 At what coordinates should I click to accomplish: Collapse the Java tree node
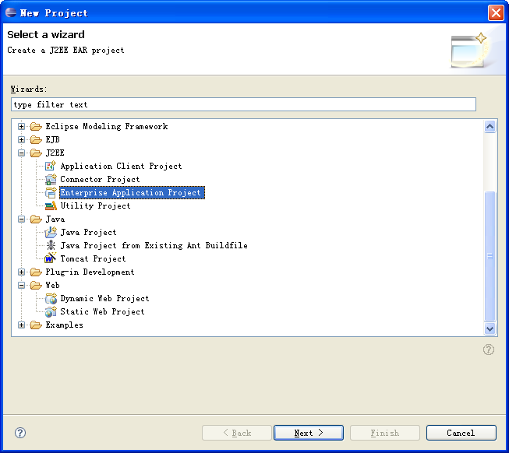(21, 219)
